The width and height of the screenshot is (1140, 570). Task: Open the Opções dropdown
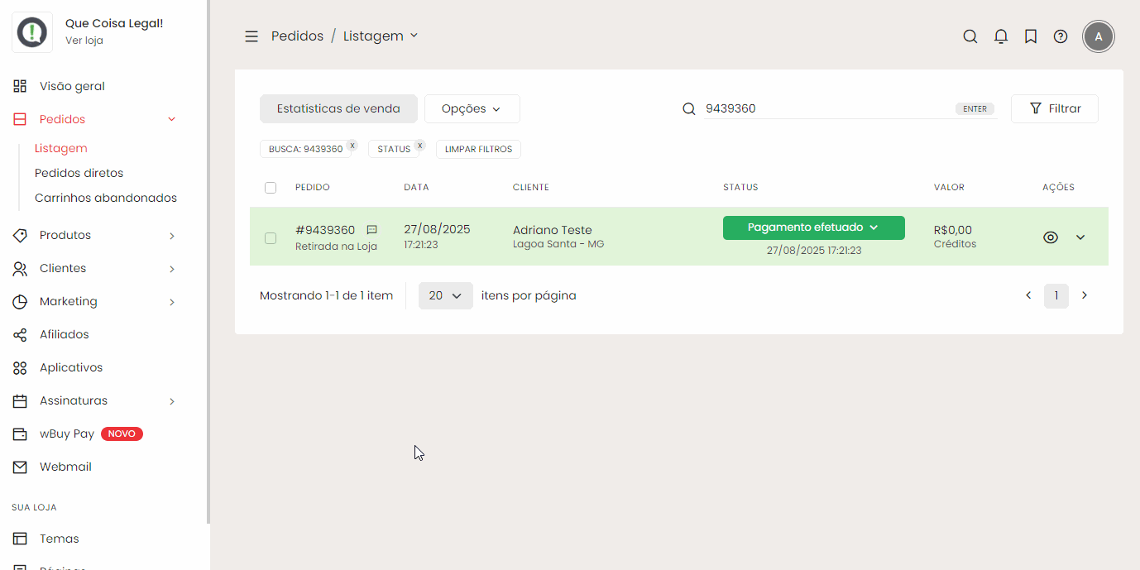click(472, 109)
